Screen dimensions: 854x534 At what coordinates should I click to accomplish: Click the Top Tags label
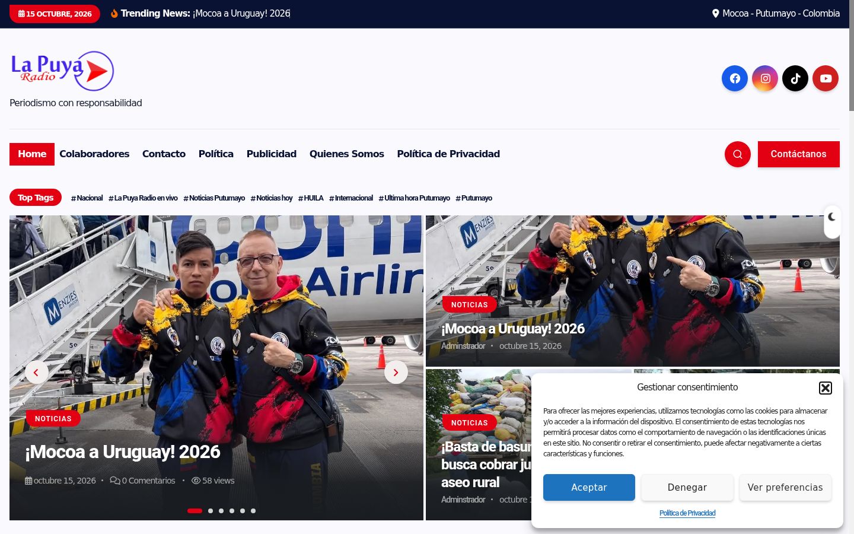click(36, 198)
